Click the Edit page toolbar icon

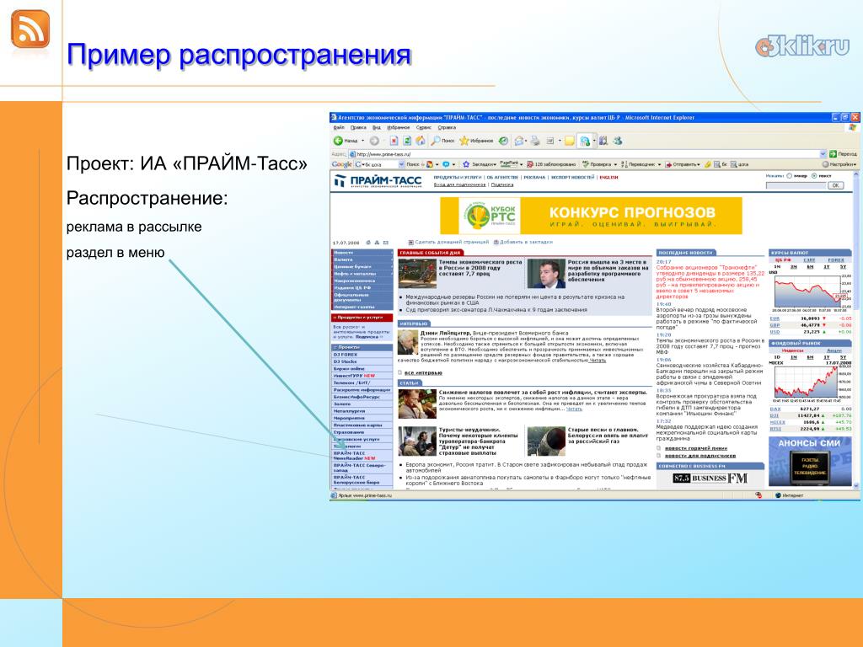tap(549, 141)
